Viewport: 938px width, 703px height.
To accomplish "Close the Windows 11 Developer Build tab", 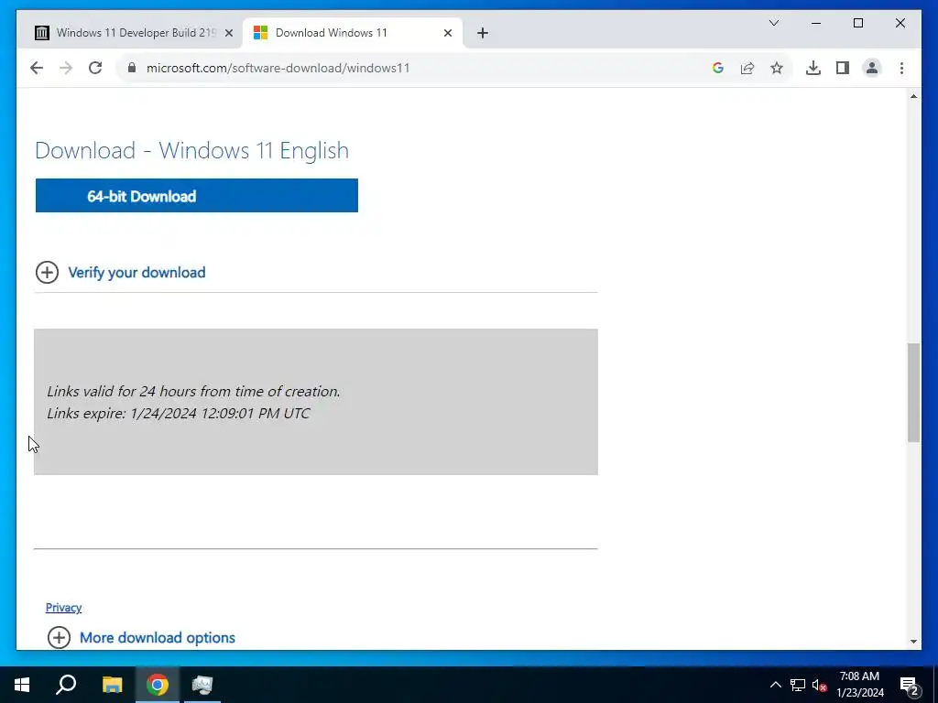I will 228,34.
